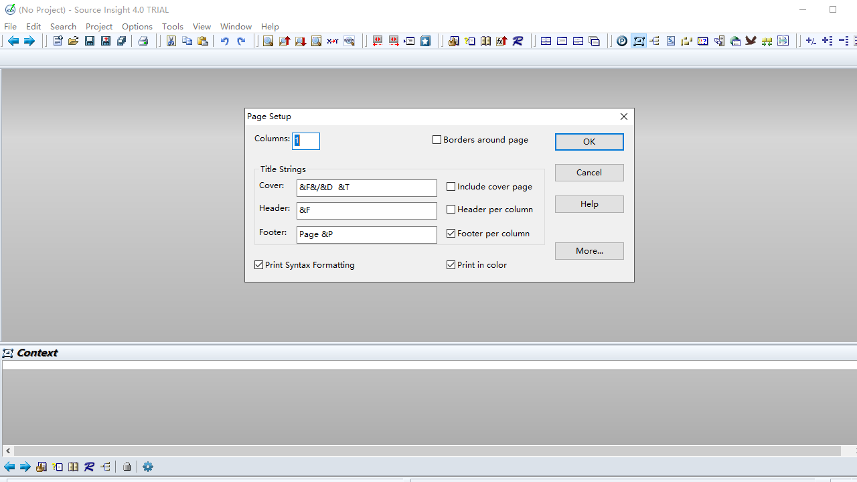Click the Footer text field
The image size is (857, 482).
click(x=366, y=234)
